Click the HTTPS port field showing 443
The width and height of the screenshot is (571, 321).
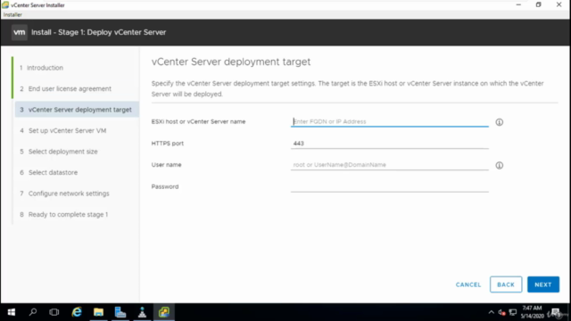tap(389, 144)
